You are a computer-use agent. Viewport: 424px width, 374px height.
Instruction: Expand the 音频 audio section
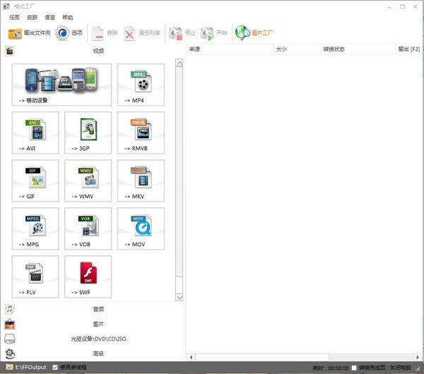pos(98,309)
